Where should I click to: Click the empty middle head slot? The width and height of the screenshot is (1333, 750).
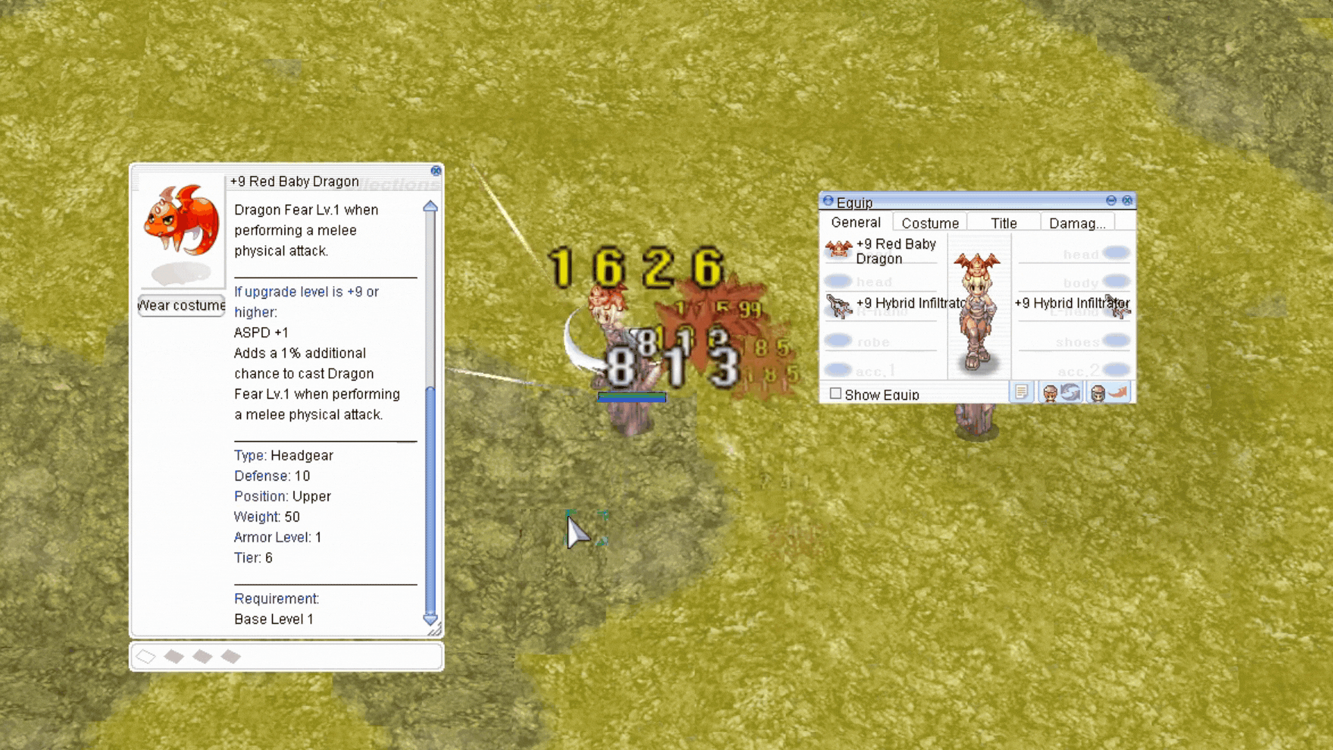pyautogui.click(x=838, y=281)
